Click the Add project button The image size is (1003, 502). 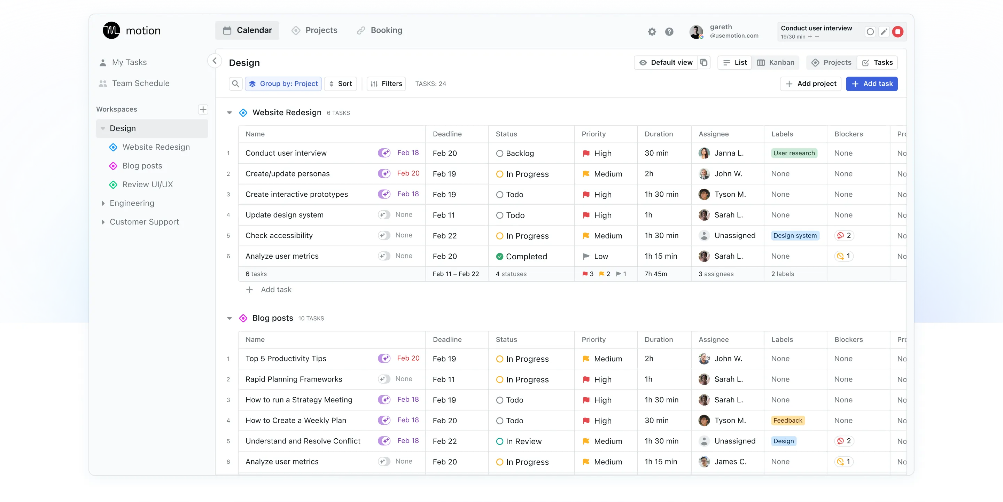[811, 84]
